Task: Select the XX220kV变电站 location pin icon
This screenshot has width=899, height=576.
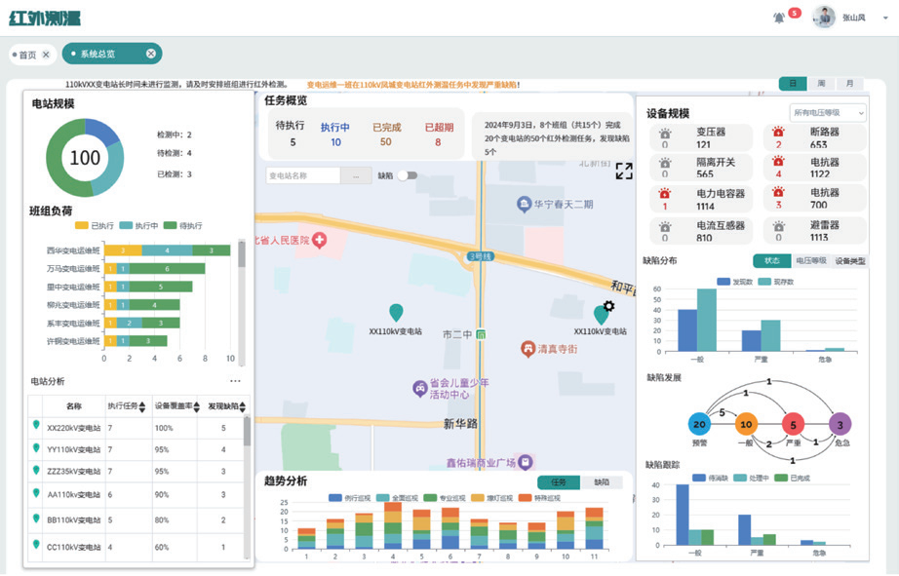Action: pyautogui.click(x=36, y=426)
